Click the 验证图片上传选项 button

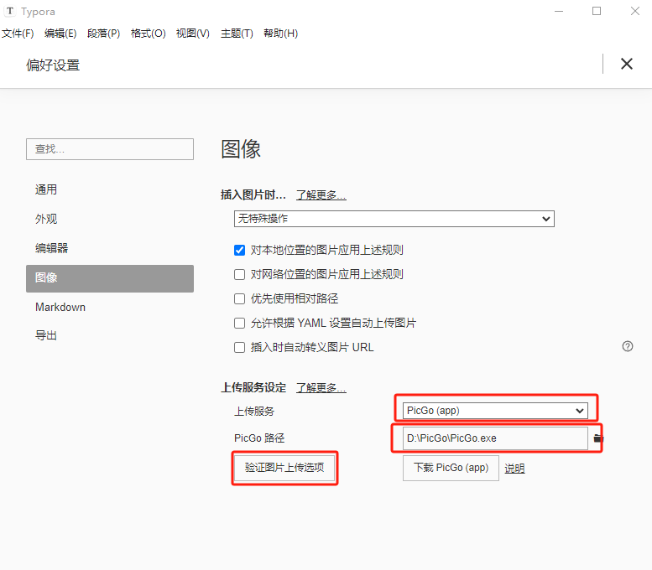point(284,468)
